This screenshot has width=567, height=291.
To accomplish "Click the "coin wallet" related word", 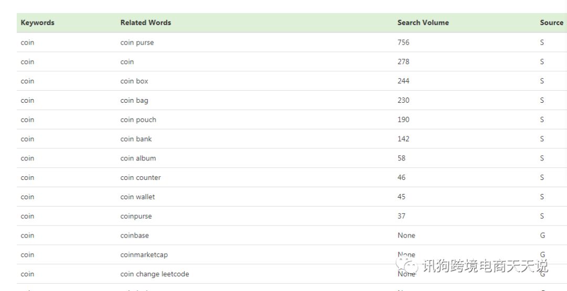I will point(138,197).
